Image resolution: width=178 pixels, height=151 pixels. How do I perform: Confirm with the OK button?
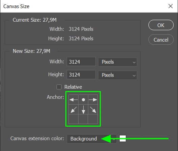pyautogui.click(x=161, y=25)
